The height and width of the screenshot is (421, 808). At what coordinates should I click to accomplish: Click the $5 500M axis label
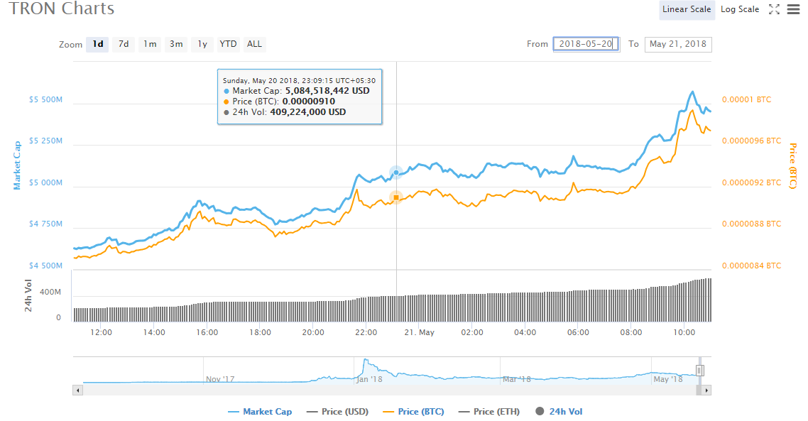point(45,100)
